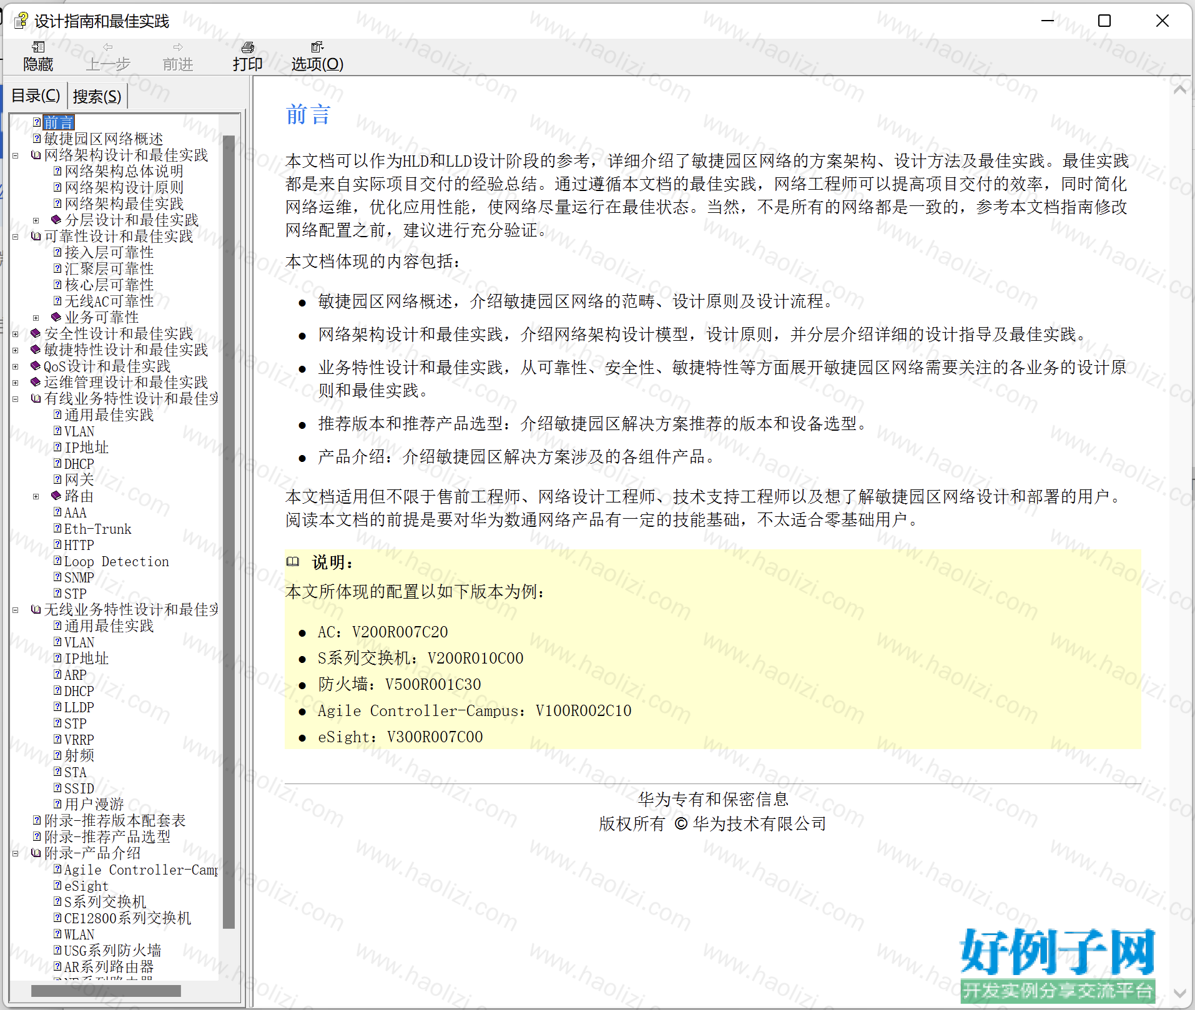Click the page icon beside 用户漫游
Viewport: 1195px width, 1010px height.
click(57, 804)
